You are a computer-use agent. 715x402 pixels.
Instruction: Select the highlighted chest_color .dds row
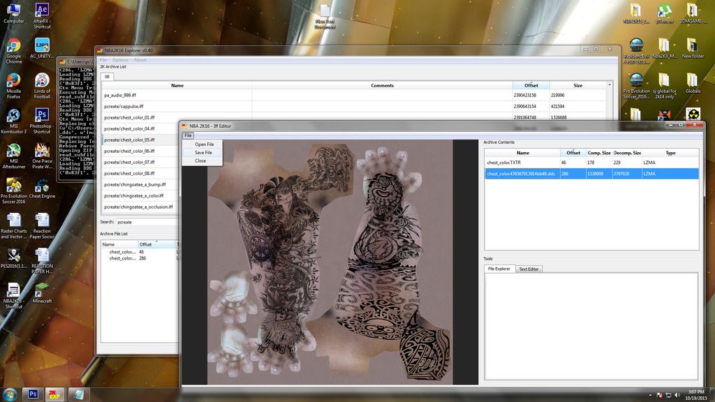591,174
